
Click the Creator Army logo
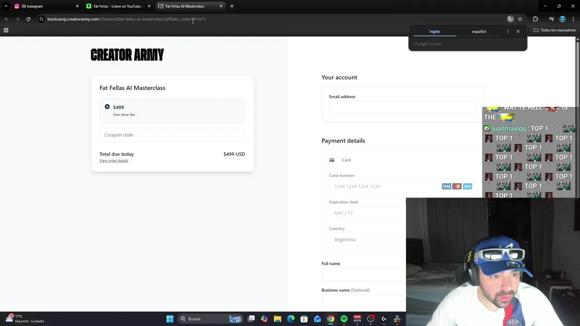(x=127, y=55)
